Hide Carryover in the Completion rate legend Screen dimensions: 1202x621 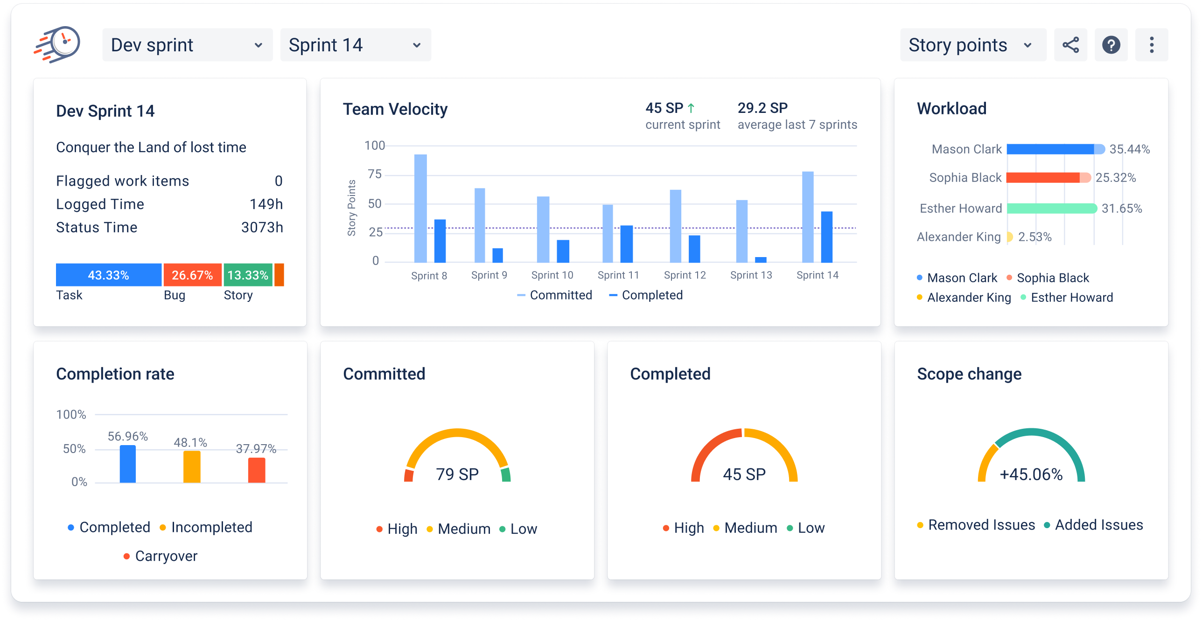click(166, 555)
